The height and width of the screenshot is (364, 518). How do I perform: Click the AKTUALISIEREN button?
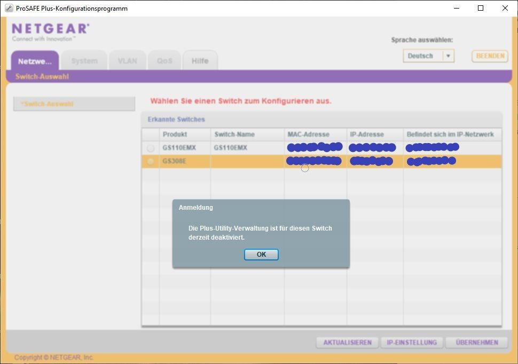coord(347,342)
